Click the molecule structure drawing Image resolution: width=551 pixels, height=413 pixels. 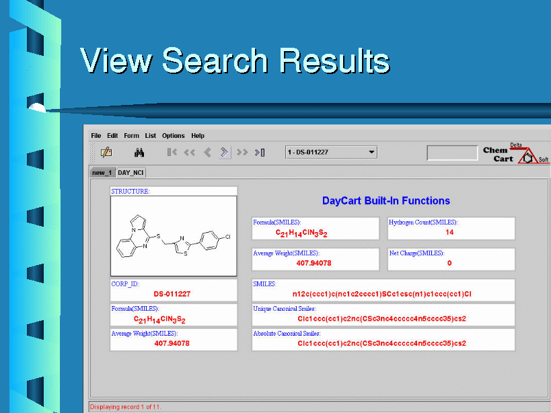click(174, 236)
